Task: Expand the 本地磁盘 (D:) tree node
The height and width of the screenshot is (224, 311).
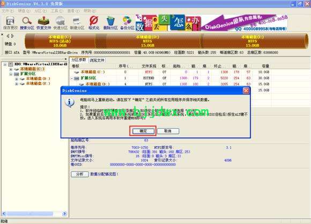Action: [x=17, y=79]
